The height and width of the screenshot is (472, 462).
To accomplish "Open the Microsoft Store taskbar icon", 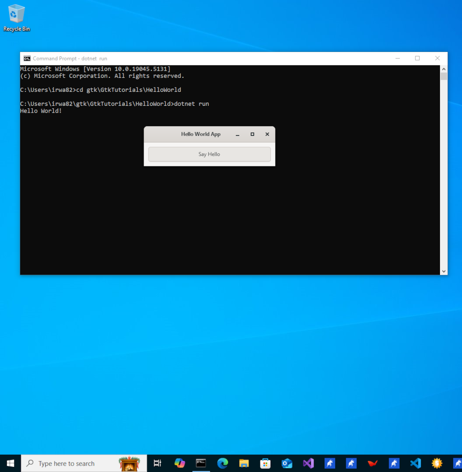I will coord(265,463).
